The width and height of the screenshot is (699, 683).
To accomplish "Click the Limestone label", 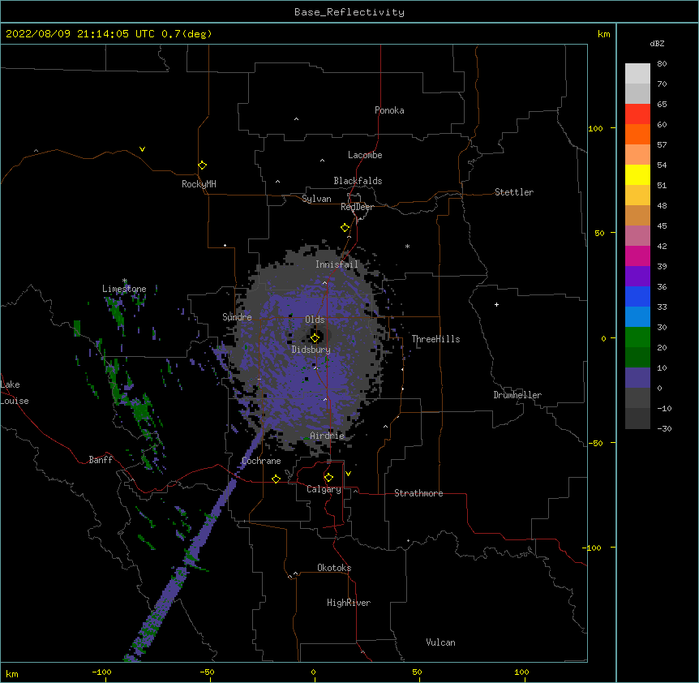I will click(124, 289).
